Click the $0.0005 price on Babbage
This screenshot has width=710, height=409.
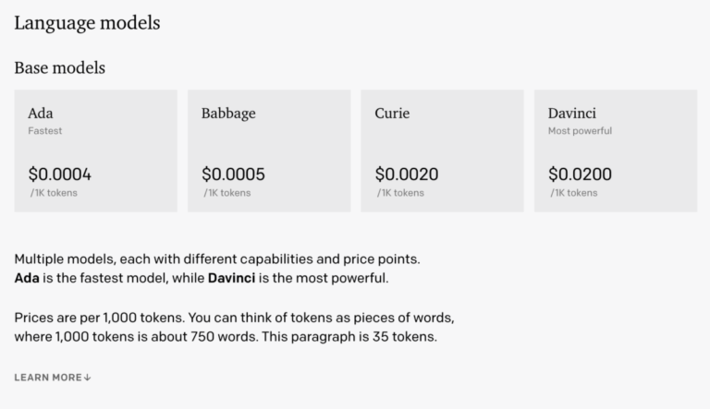(x=233, y=174)
